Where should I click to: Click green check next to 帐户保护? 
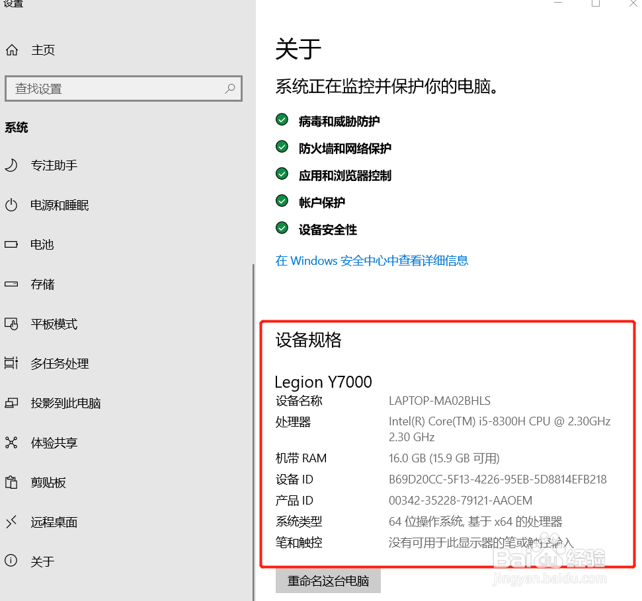click(282, 201)
